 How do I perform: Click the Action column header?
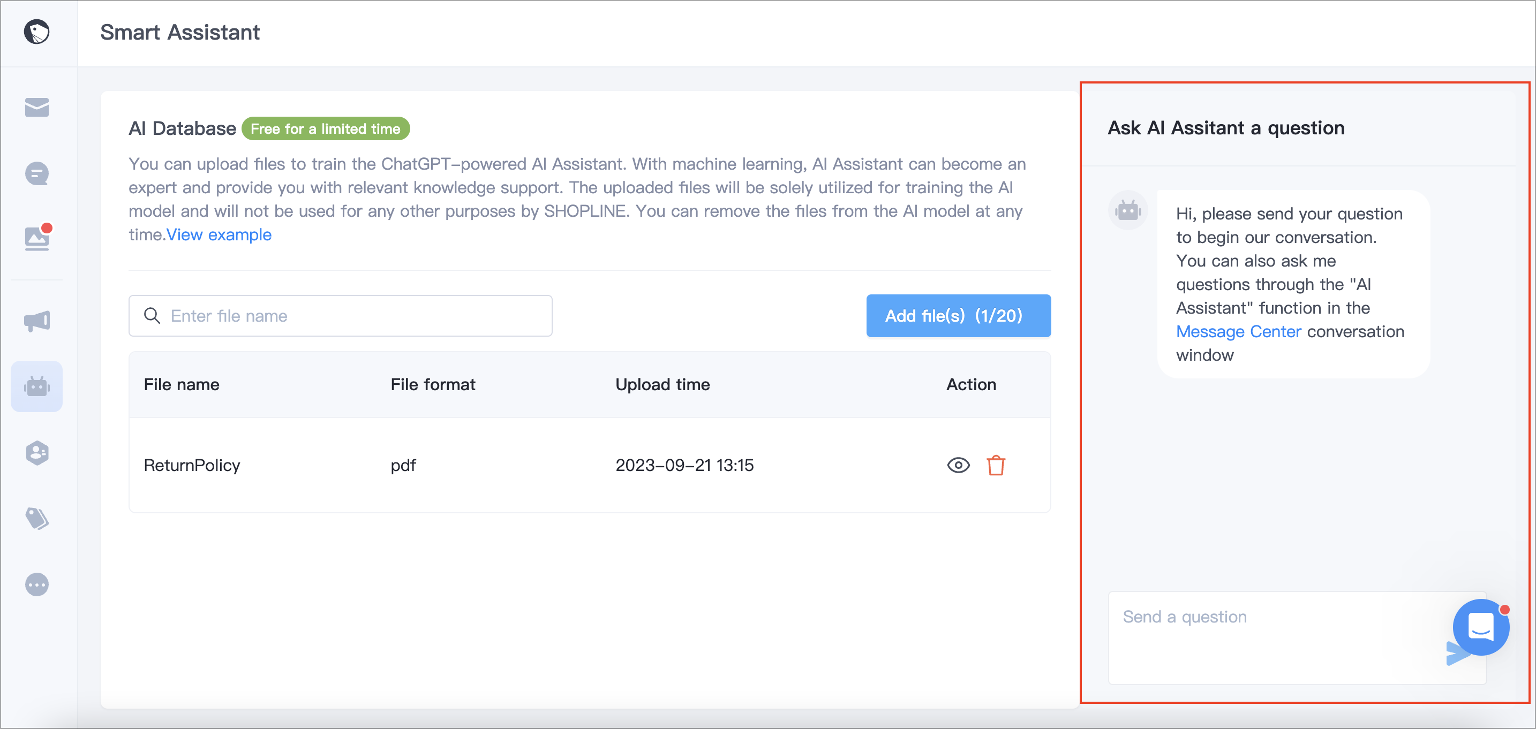(x=971, y=385)
